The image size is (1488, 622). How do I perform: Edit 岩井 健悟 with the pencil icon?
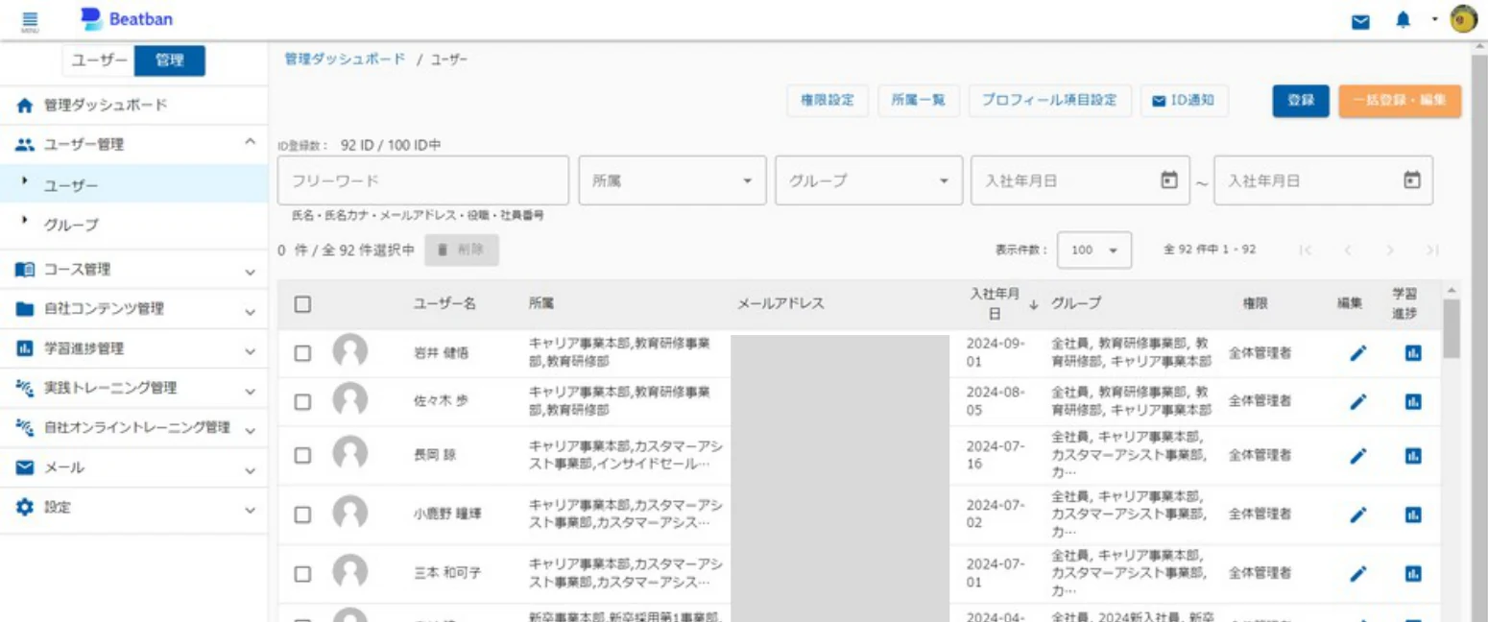coord(1357,353)
